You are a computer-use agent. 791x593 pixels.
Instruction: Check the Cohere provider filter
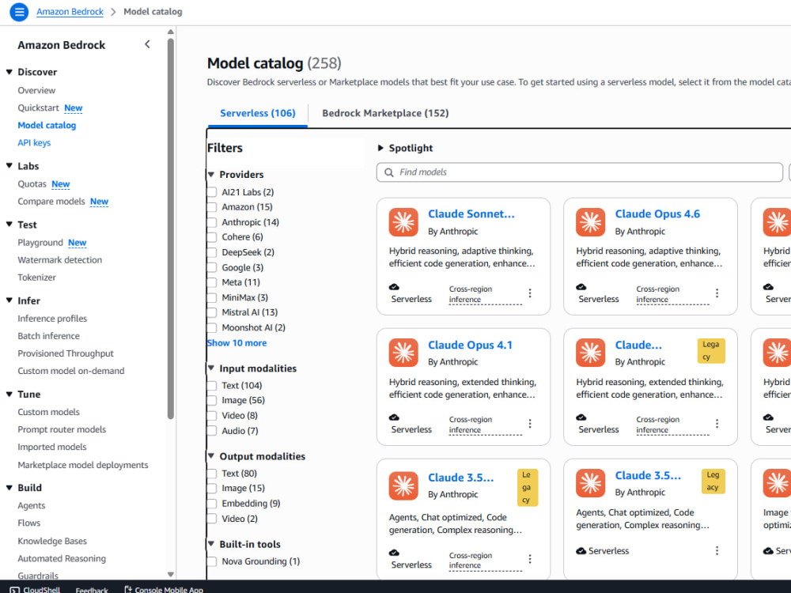tap(212, 237)
